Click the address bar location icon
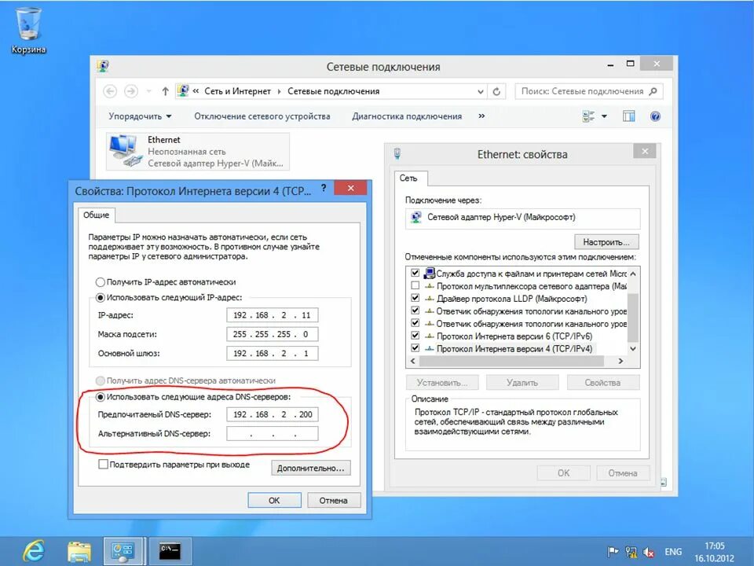 tap(183, 91)
